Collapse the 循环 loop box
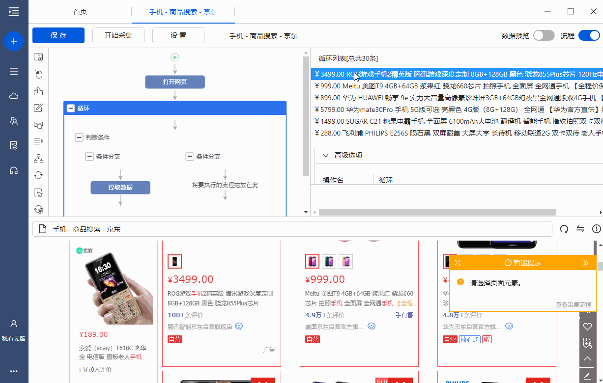This screenshot has height=383, width=603. click(71, 109)
